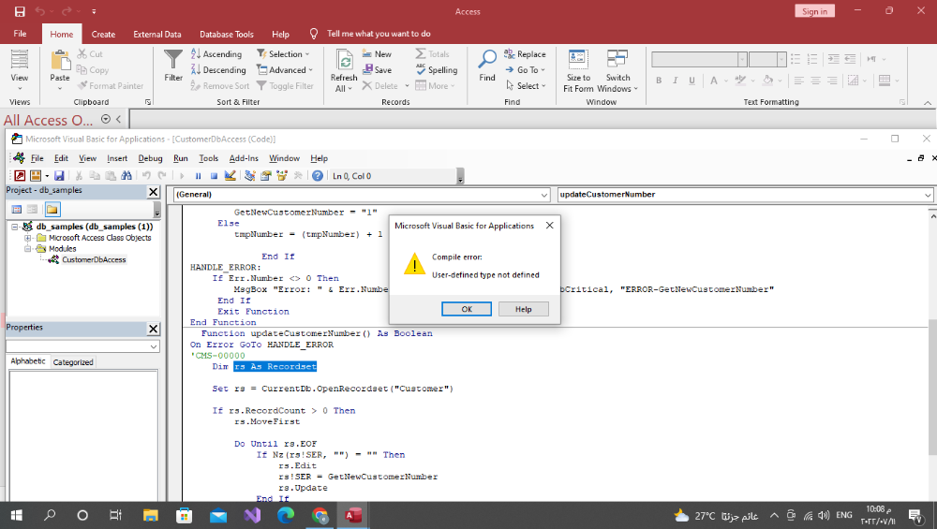Click the background fill color bucket

[768, 80]
